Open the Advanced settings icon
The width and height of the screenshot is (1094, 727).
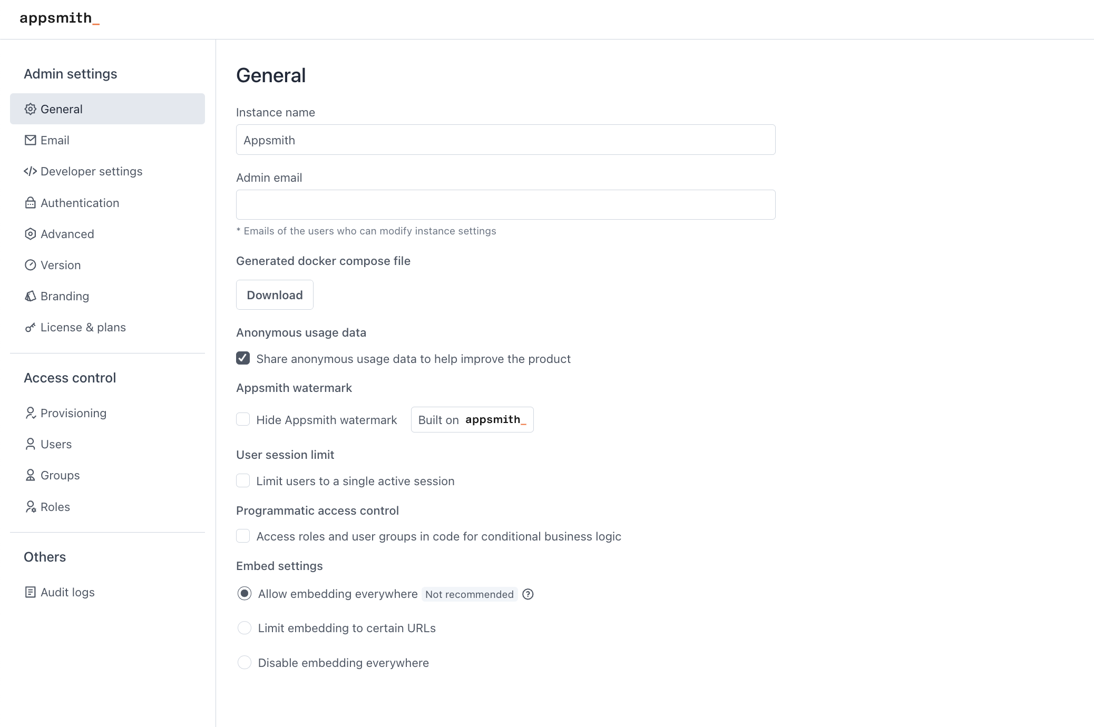pos(30,234)
